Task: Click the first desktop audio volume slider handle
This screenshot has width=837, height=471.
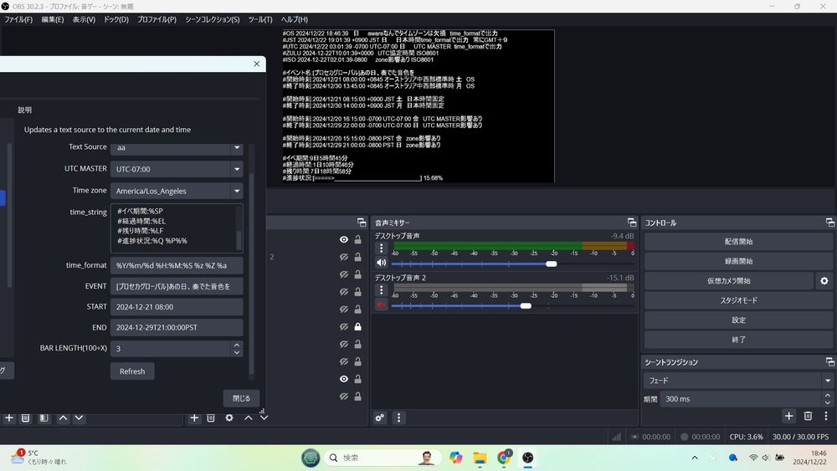Action: click(x=551, y=264)
